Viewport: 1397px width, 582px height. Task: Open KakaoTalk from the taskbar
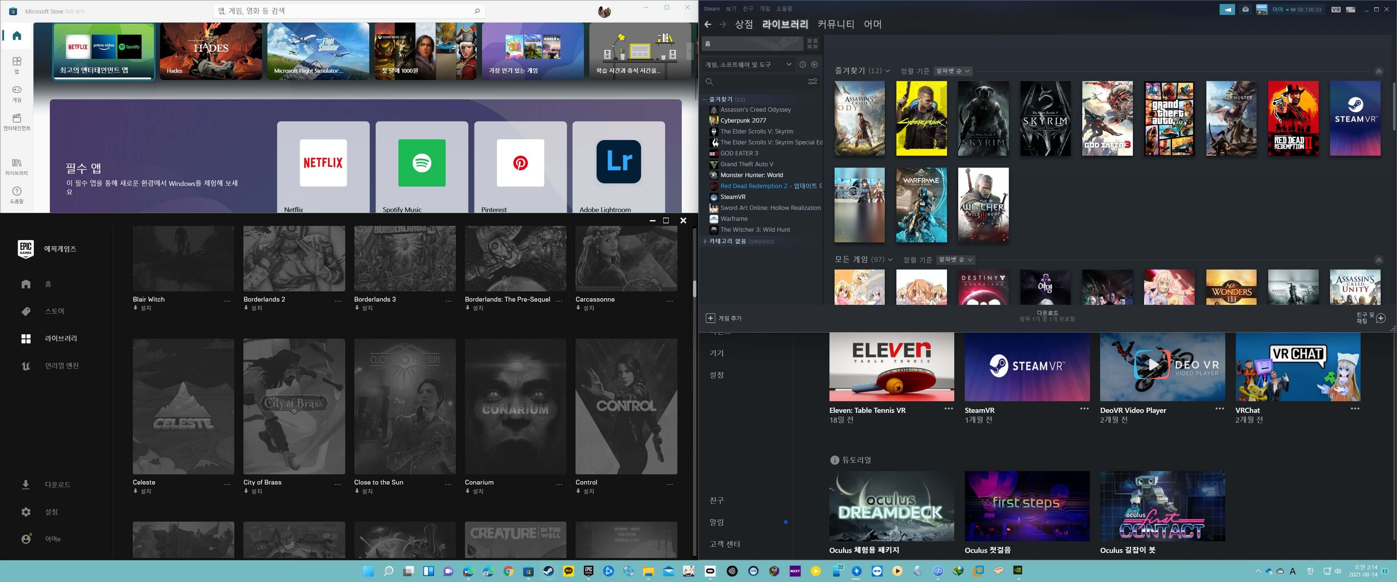(568, 571)
